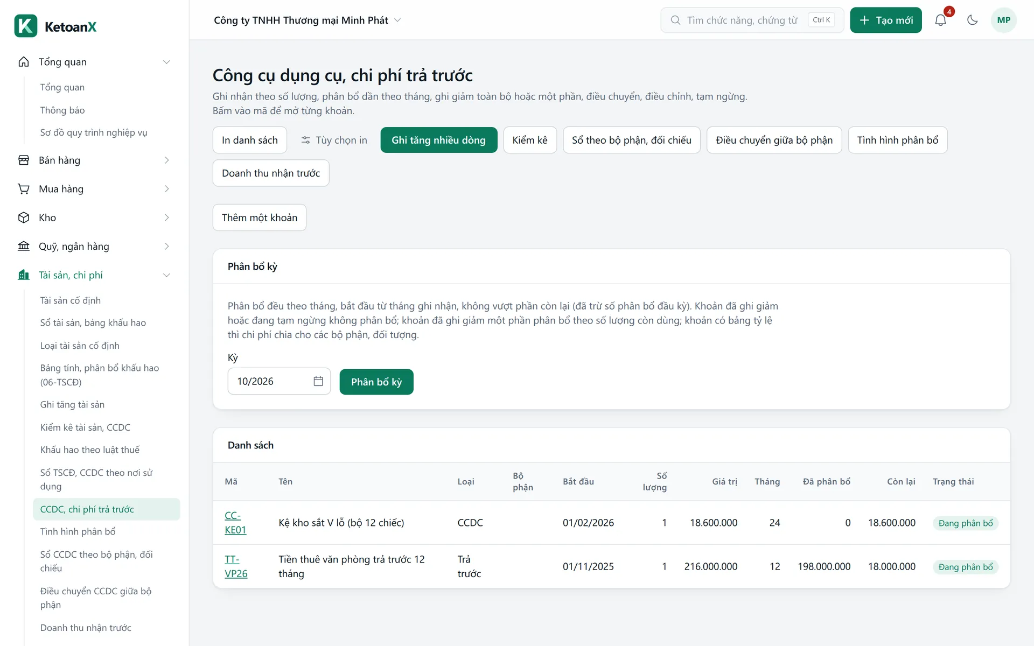The width and height of the screenshot is (1034, 646).
Task: Expand the Bán hàng menu chevron
Action: [x=167, y=160]
